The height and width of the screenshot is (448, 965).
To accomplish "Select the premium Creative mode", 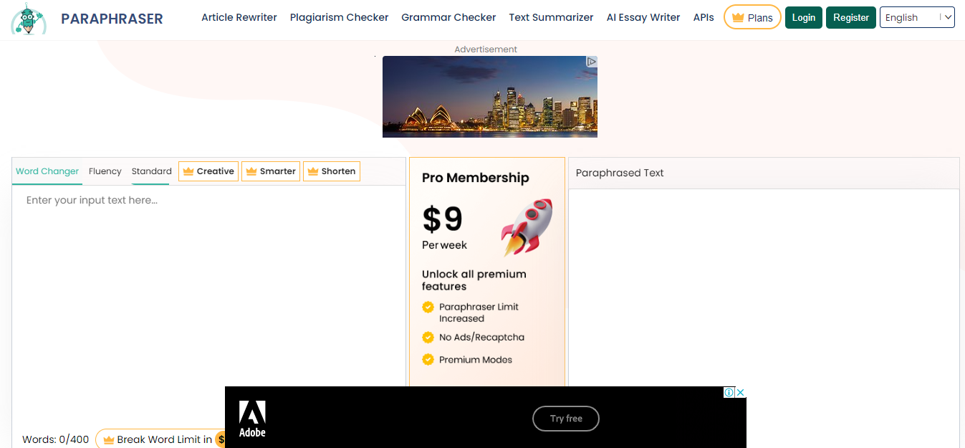I will 208,171.
